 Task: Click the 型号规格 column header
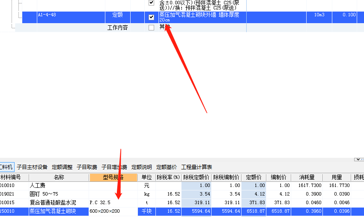(113, 178)
